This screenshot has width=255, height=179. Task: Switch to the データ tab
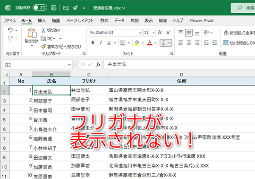119,20
